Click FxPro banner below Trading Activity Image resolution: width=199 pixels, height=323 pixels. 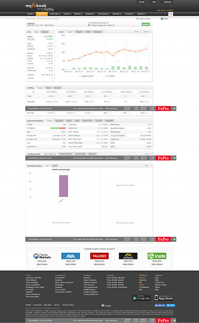tap(163, 158)
